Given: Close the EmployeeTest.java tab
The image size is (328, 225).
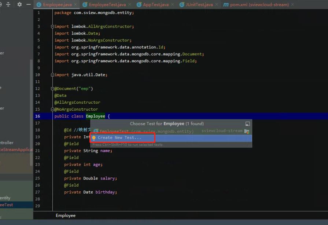Looking at the screenshot, I should click(x=130, y=4).
